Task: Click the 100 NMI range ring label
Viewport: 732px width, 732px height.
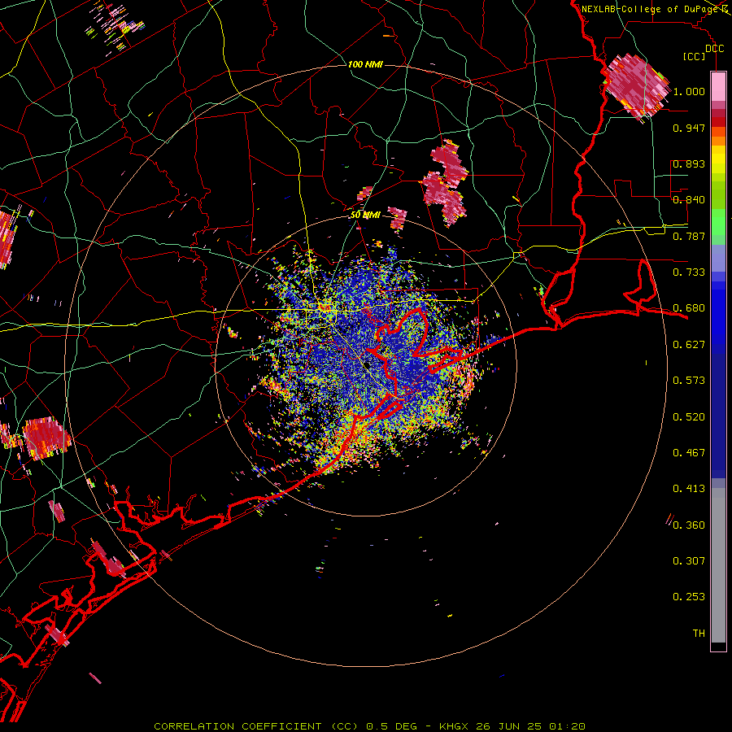Action: click(x=365, y=64)
